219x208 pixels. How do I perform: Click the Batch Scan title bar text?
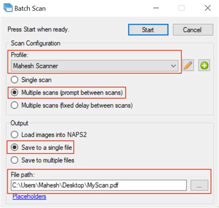click(30, 8)
